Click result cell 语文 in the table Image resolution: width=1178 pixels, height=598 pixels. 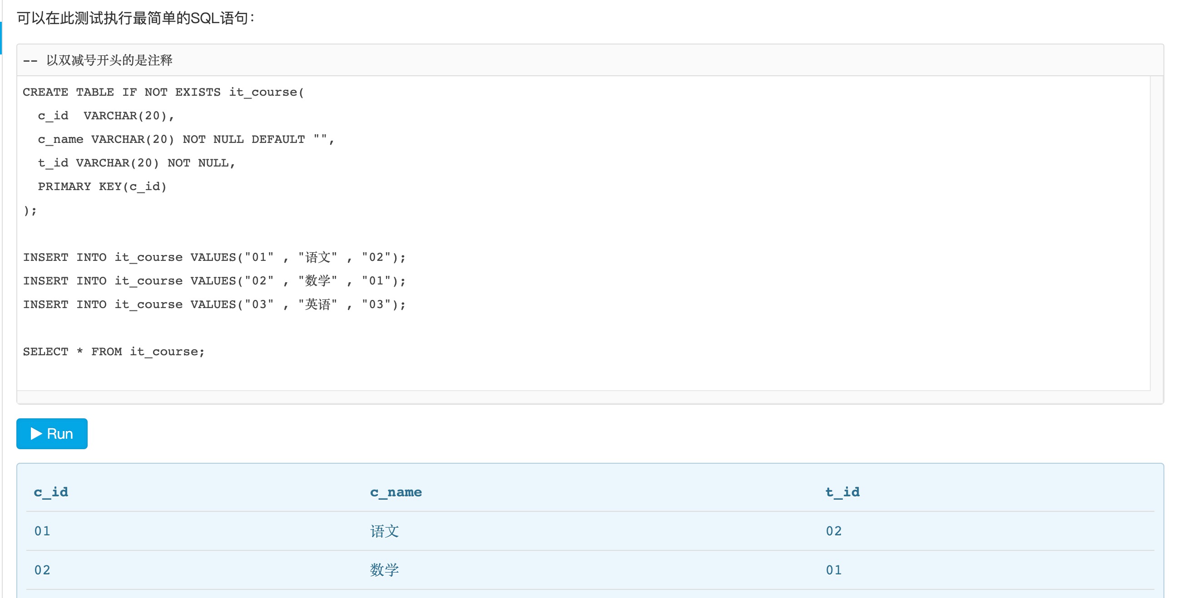385,531
